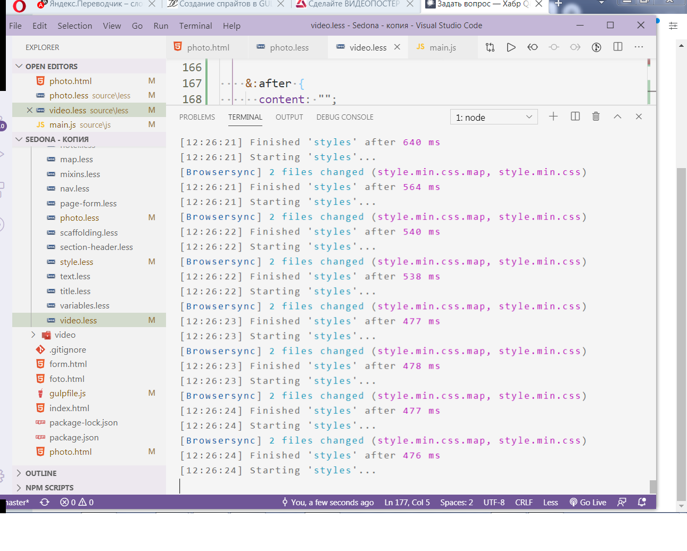
Task: Open the View menu
Action: coord(112,26)
